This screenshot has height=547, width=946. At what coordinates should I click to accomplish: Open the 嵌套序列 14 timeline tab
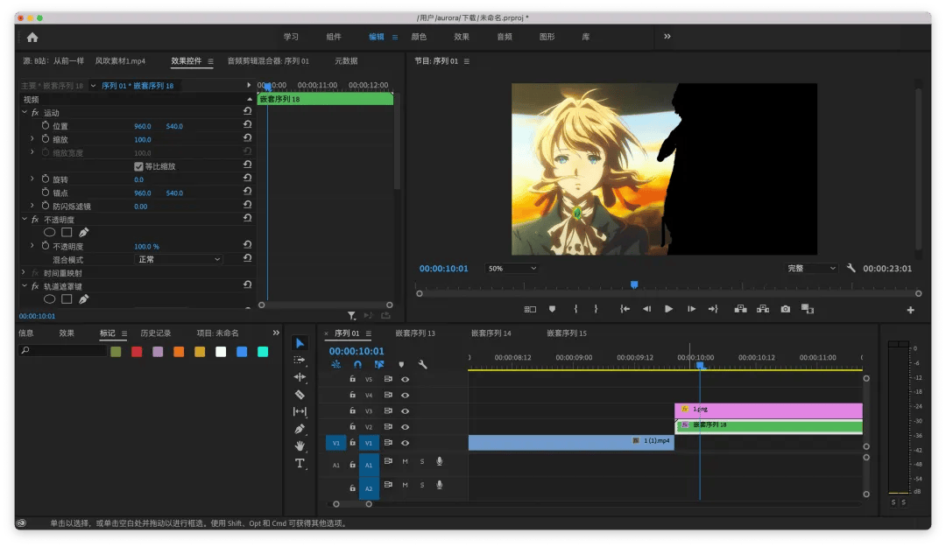[491, 333]
